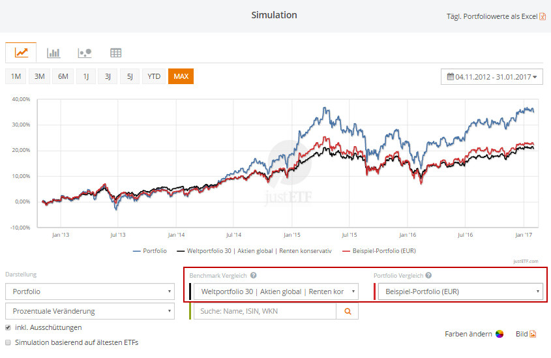Select the line chart view icon
Image resolution: width=551 pixels, height=358 pixels.
pos(22,53)
